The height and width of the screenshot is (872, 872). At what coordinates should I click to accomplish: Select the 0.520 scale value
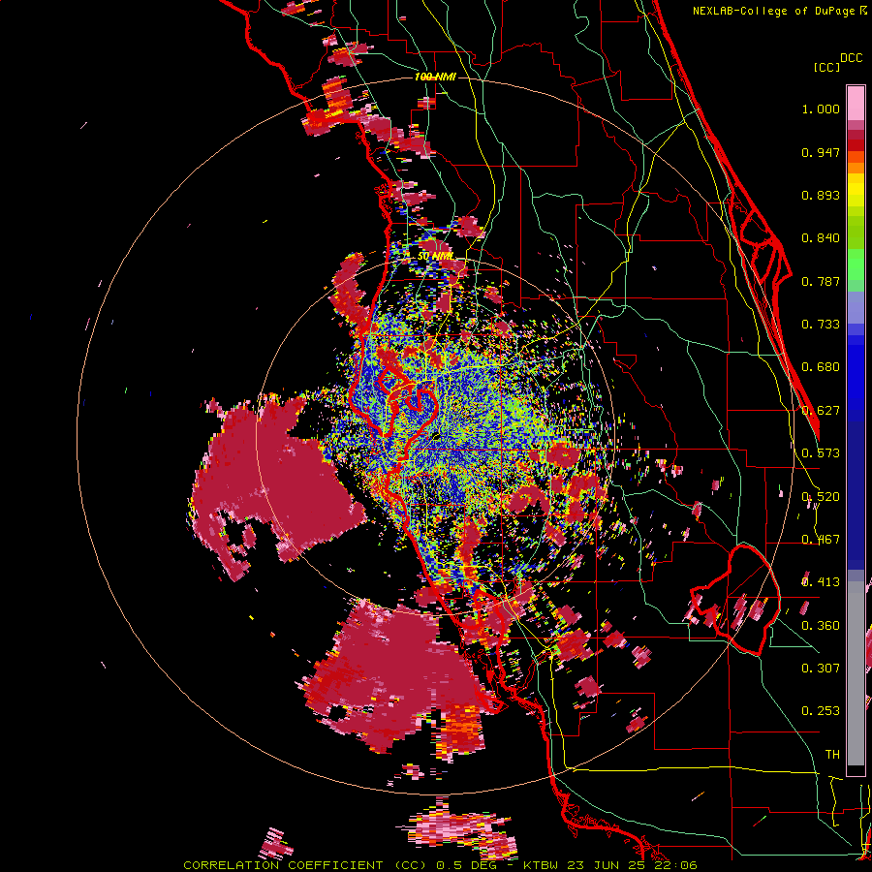click(821, 497)
